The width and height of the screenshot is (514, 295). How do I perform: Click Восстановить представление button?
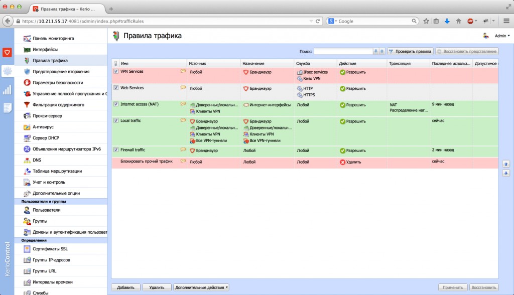(x=467, y=52)
